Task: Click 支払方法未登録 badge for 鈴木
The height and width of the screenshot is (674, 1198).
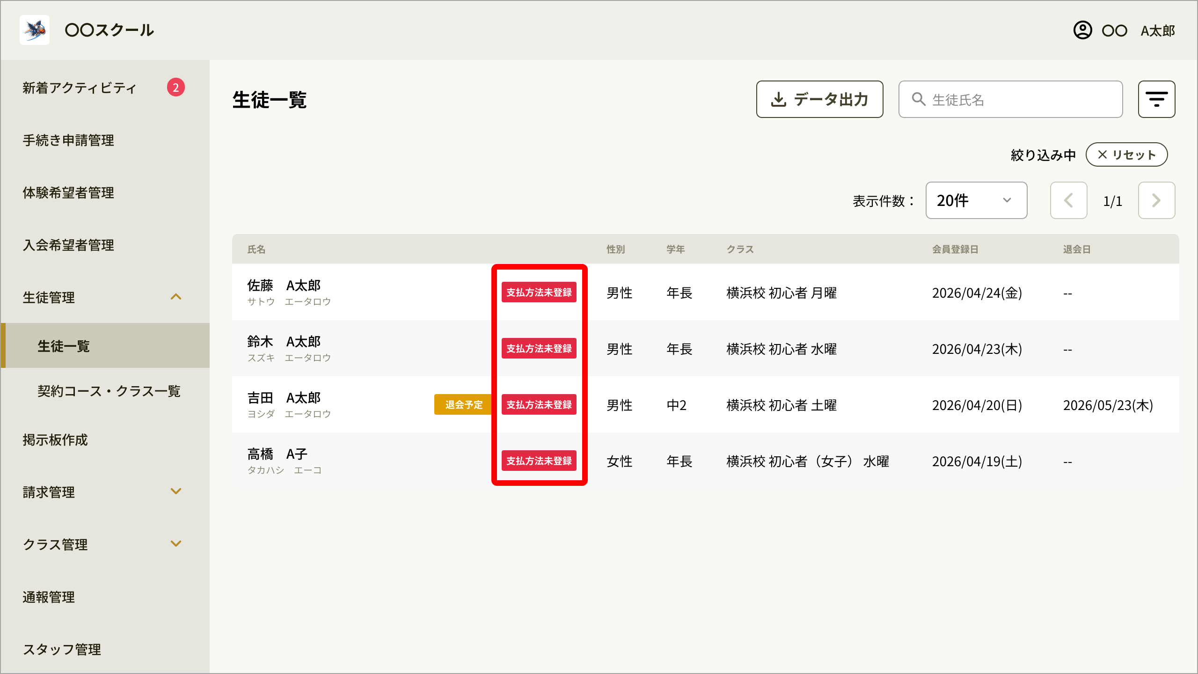Action: (x=539, y=348)
